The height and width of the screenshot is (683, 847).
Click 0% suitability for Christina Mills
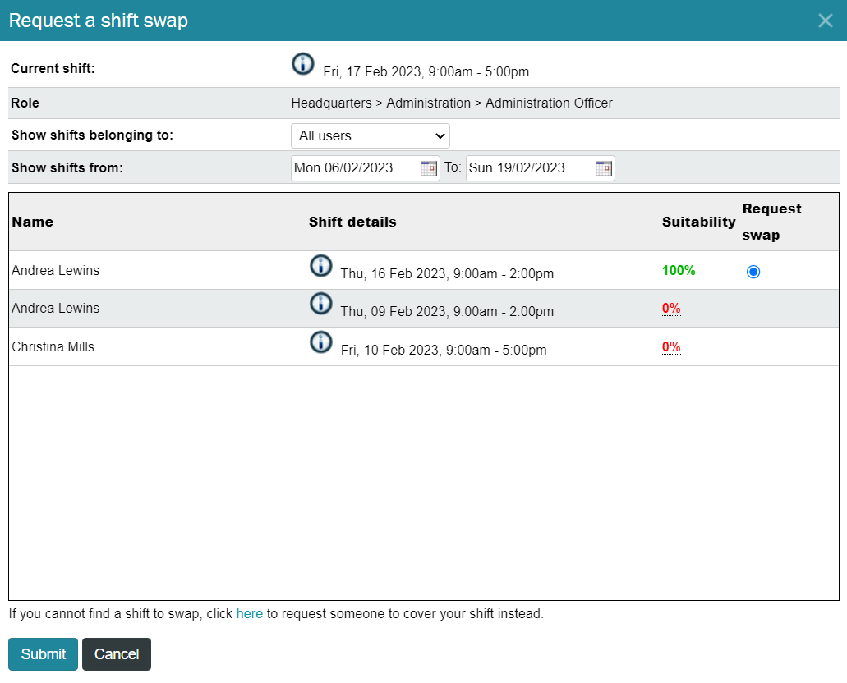pos(671,346)
